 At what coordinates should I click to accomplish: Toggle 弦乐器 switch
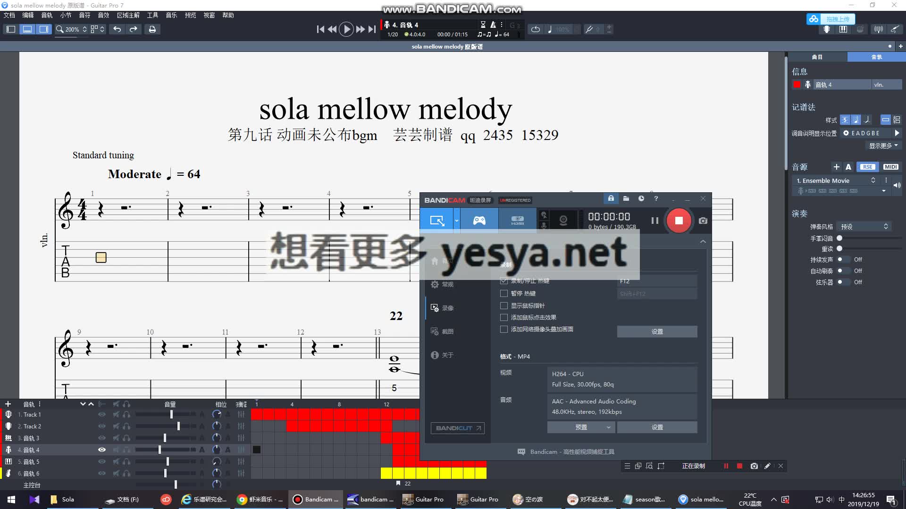point(843,282)
